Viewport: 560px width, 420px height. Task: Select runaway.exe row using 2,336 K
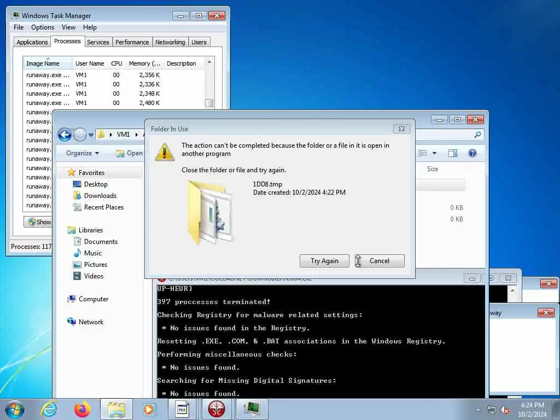[114, 84]
